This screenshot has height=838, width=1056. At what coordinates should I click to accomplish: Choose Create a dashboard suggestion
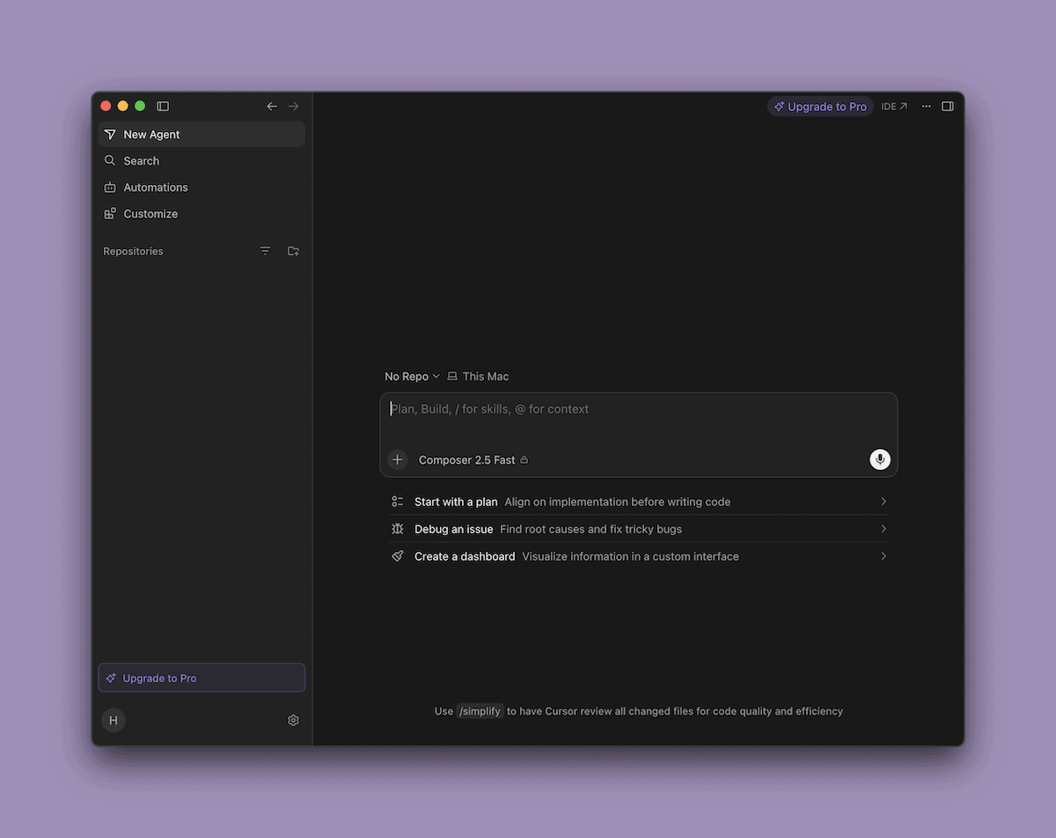[639, 556]
